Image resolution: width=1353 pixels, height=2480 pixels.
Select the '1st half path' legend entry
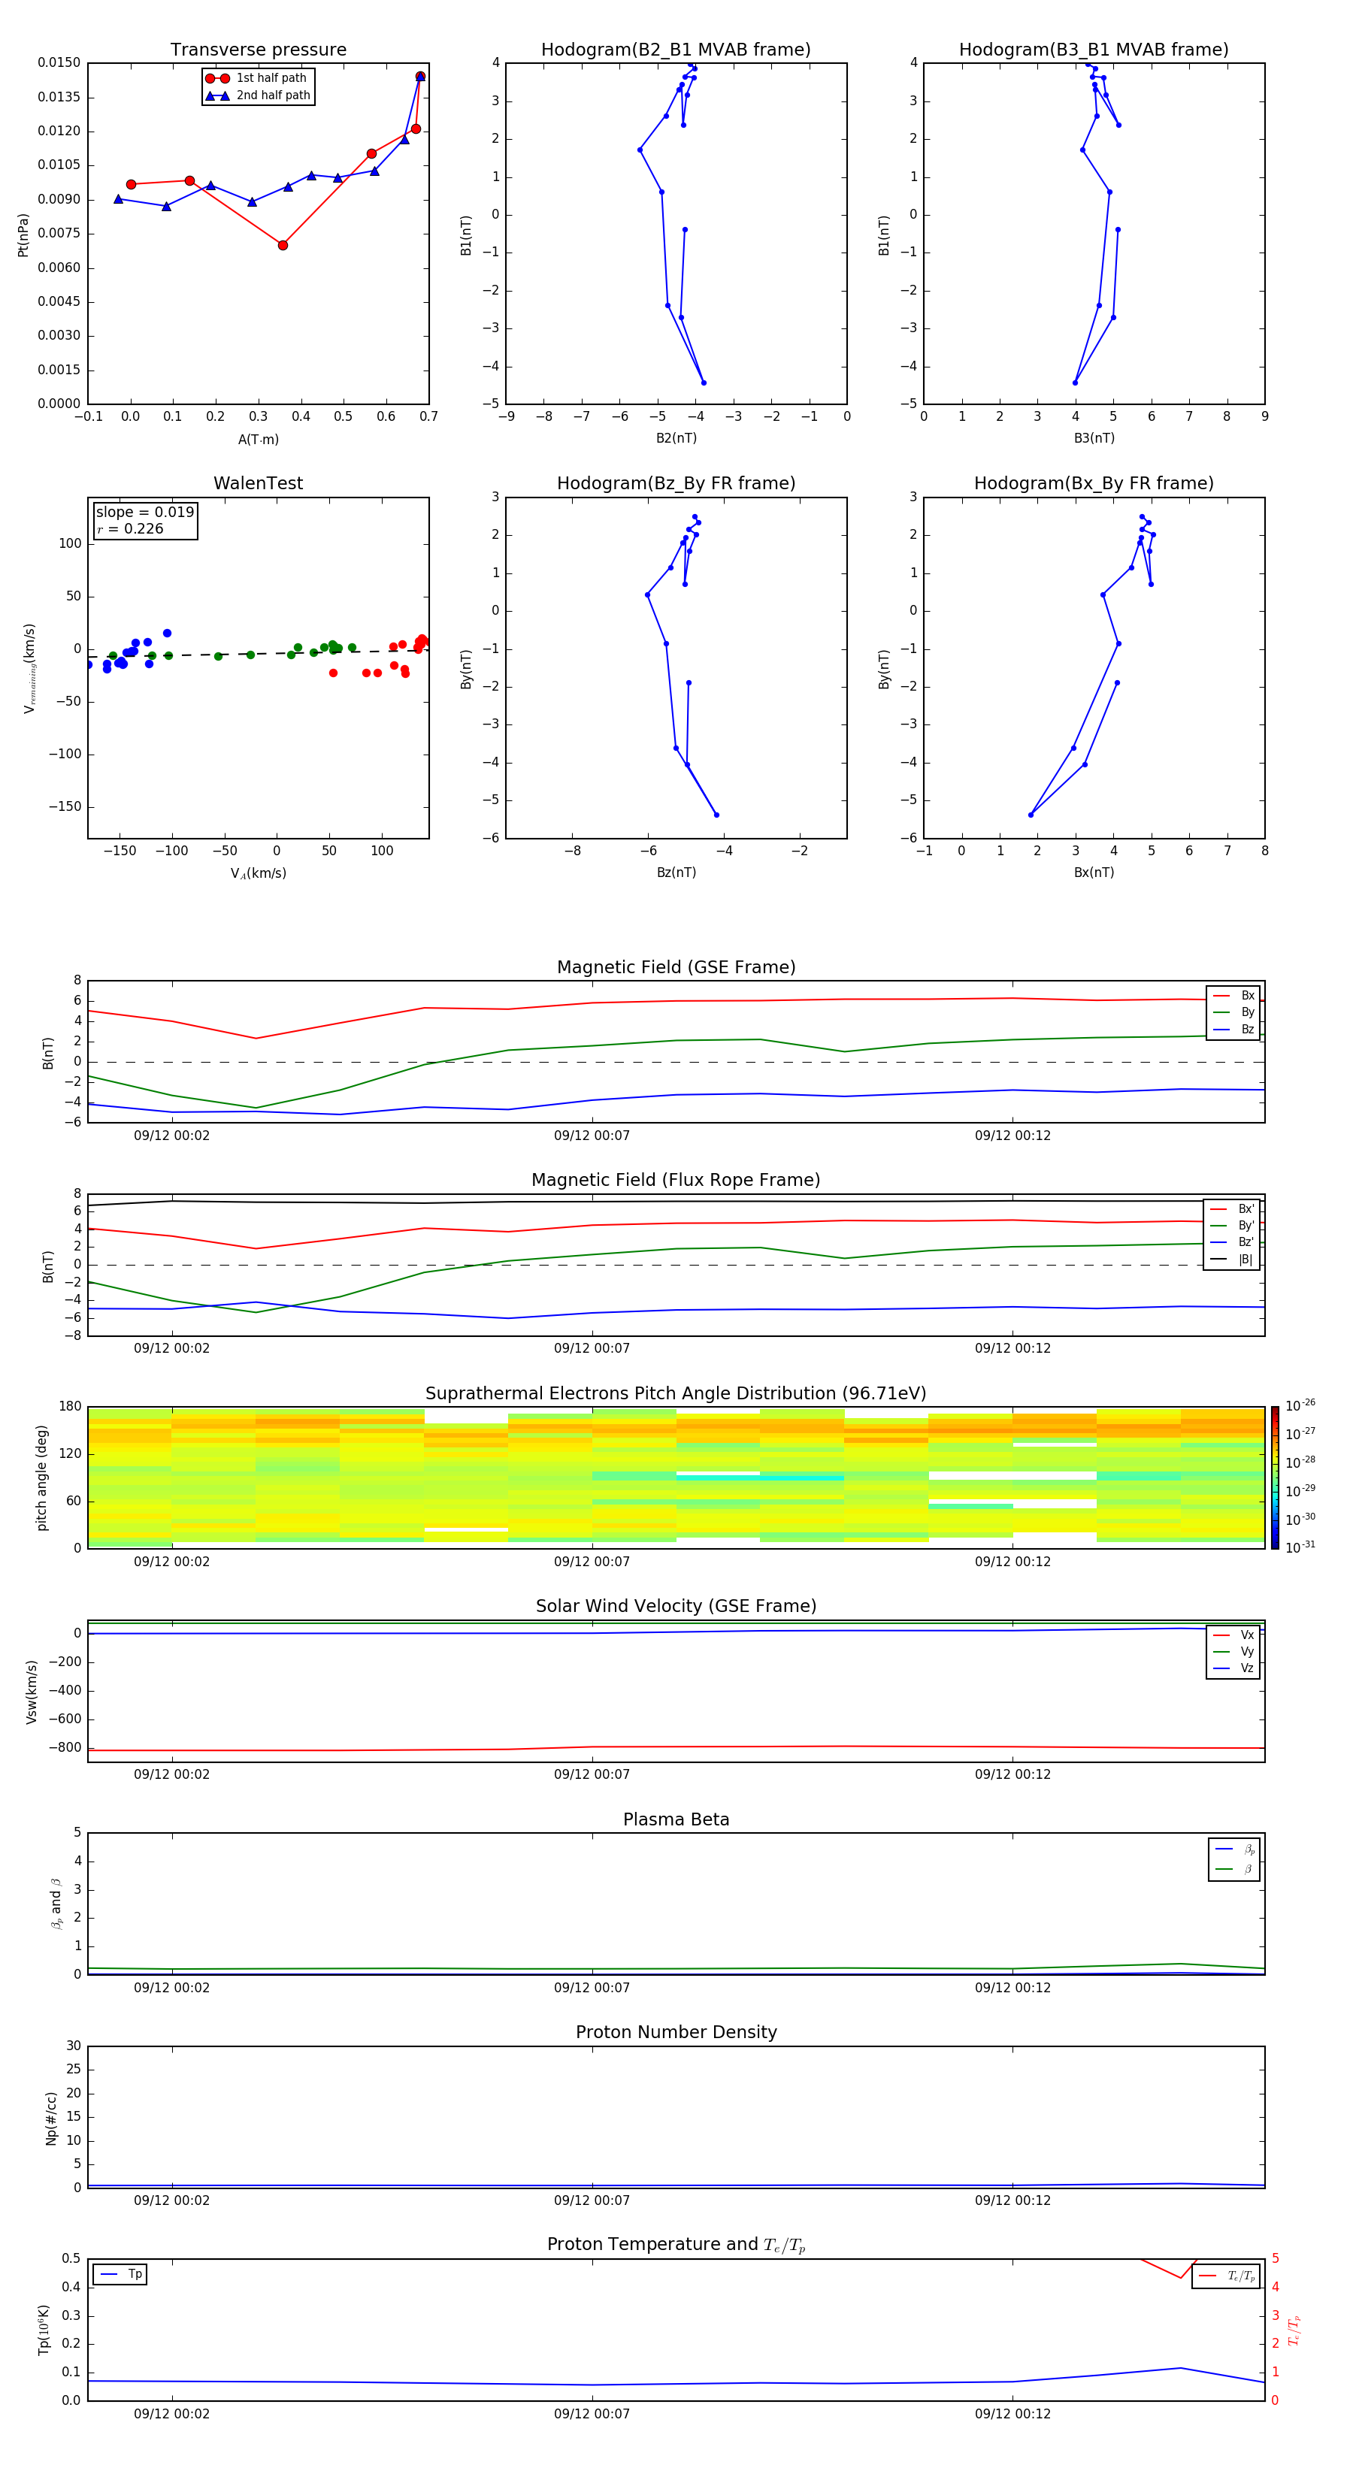[x=257, y=78]
